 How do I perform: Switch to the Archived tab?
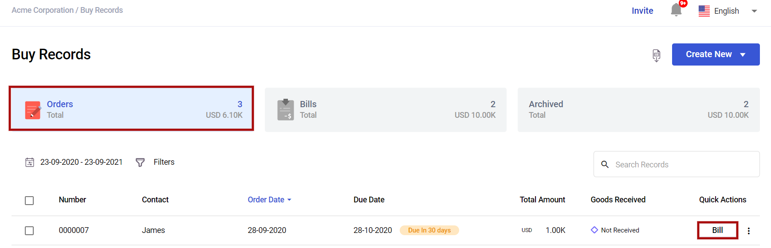pyautogui.click(x=638, y=110)
